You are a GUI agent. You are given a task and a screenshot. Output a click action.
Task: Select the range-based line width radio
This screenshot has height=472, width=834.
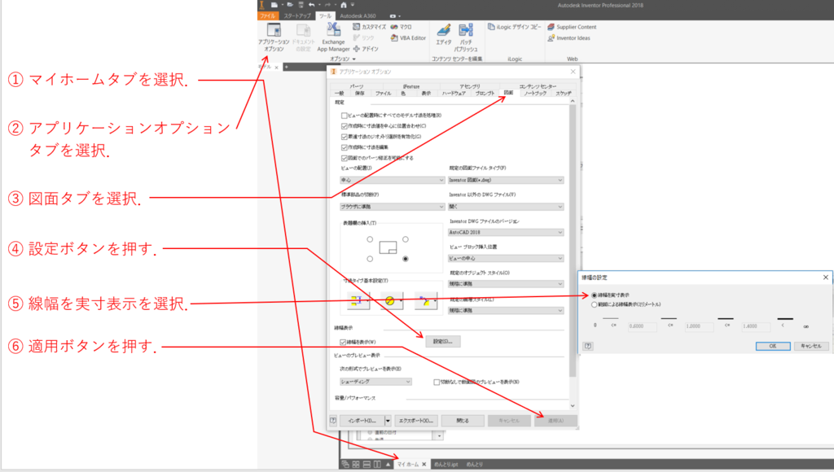[x=594, y=304]
